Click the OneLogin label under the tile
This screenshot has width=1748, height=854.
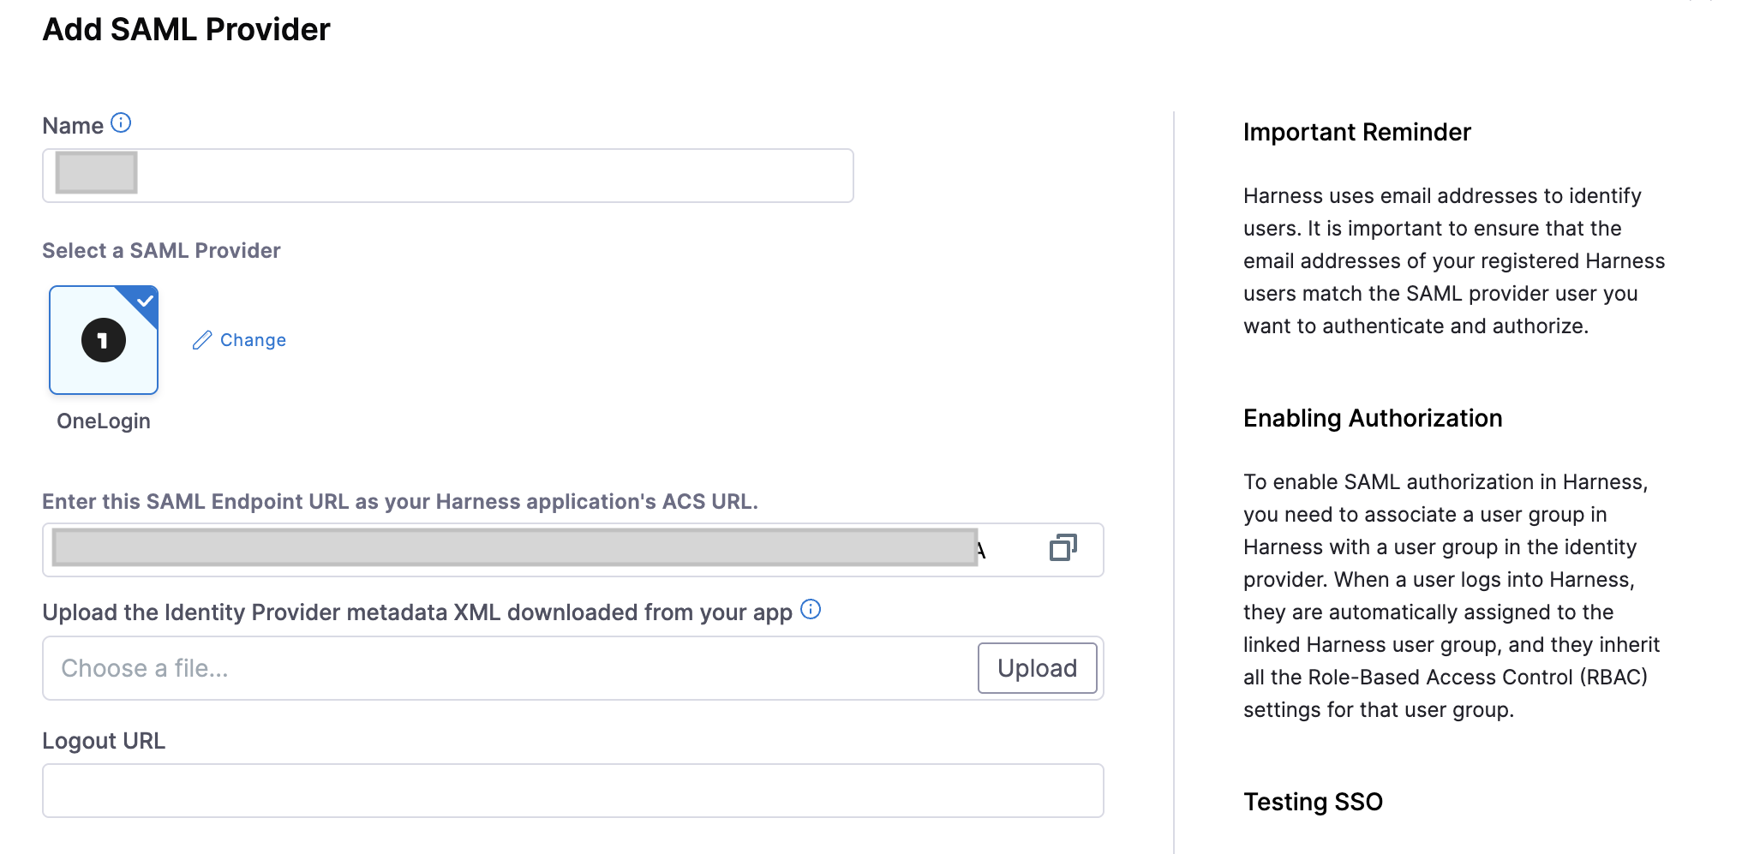tap(104, 421)
